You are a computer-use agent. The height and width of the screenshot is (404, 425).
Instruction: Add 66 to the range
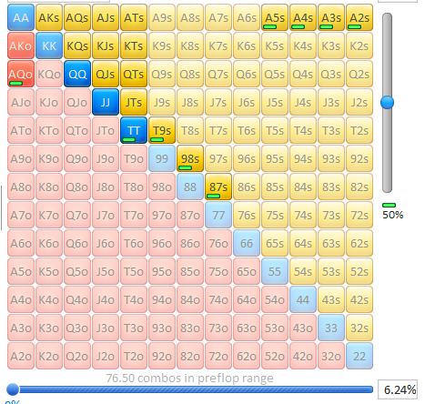click(x=247, y=243)
